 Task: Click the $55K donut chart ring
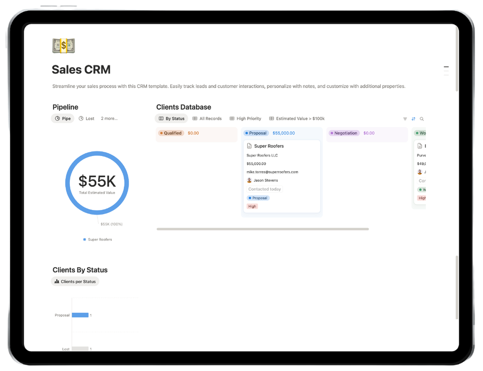point(97,153)
